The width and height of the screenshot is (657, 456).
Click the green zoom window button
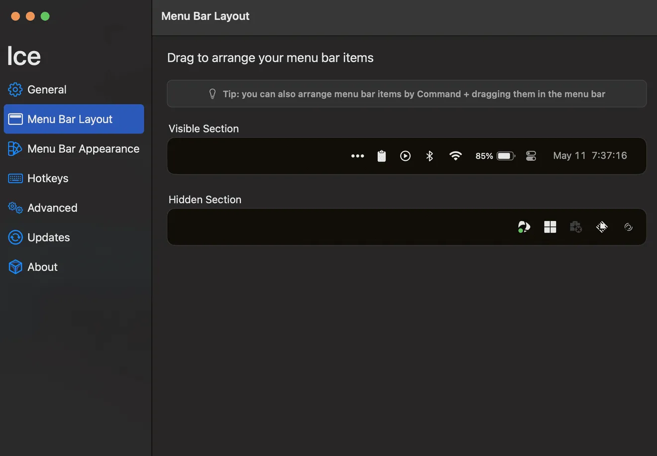coord(45,16)
